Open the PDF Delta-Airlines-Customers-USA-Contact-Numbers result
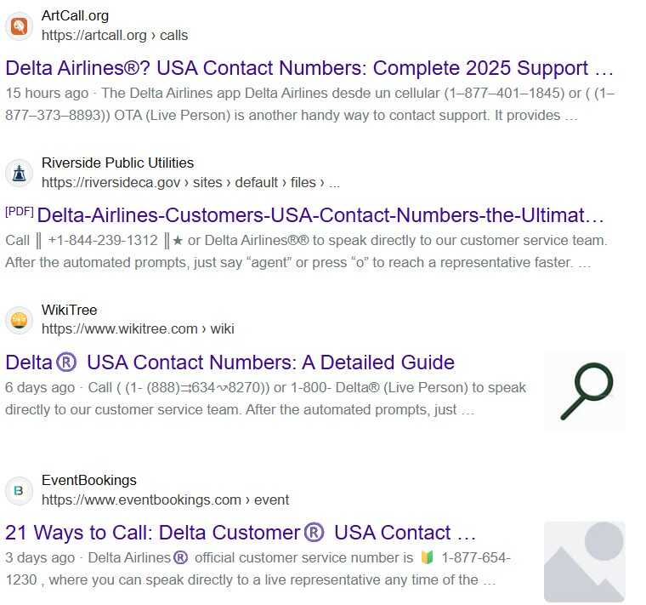Image resolution: width=646 pixels, height=605 pixels. [320, 215]
